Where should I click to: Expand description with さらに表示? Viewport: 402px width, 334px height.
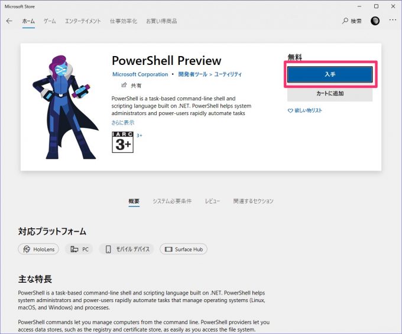(123, 123)
